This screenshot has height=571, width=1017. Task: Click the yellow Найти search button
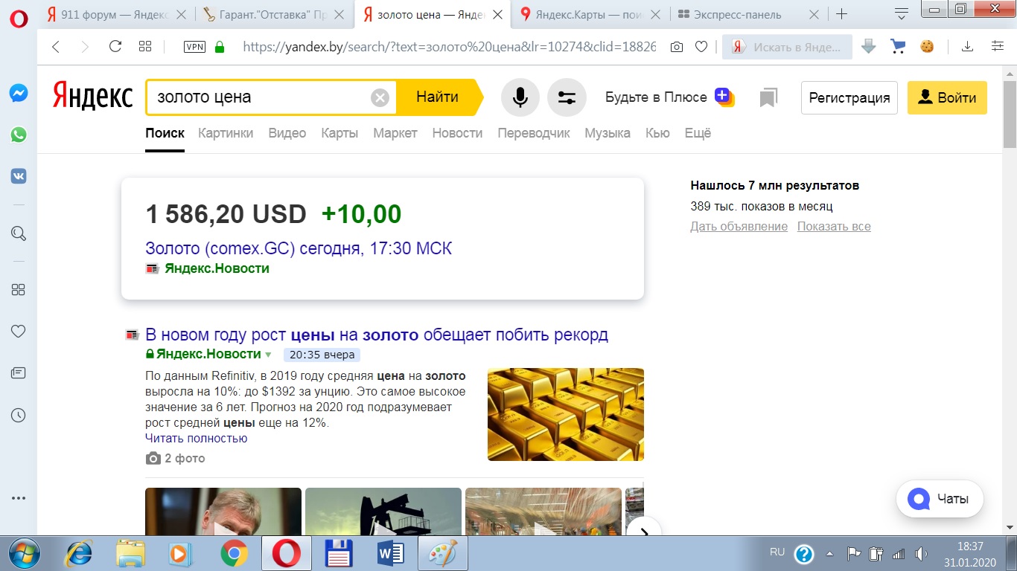439,97
